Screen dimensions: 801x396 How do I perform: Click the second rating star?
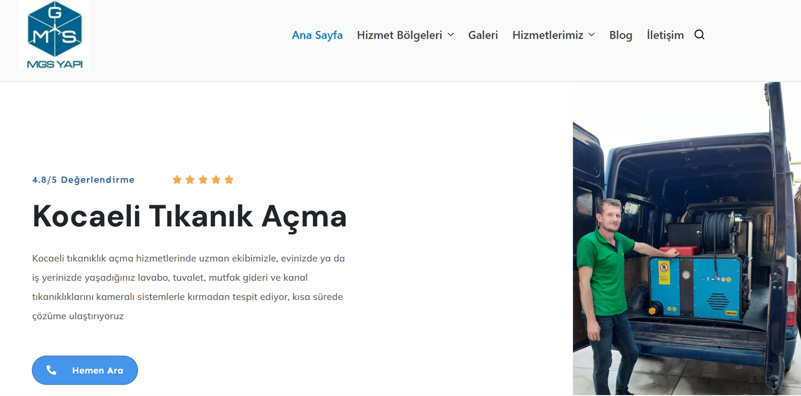click(x=190, y=179)
